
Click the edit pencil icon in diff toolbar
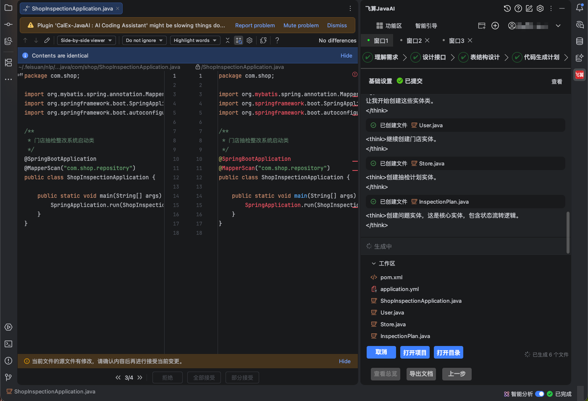47,40
